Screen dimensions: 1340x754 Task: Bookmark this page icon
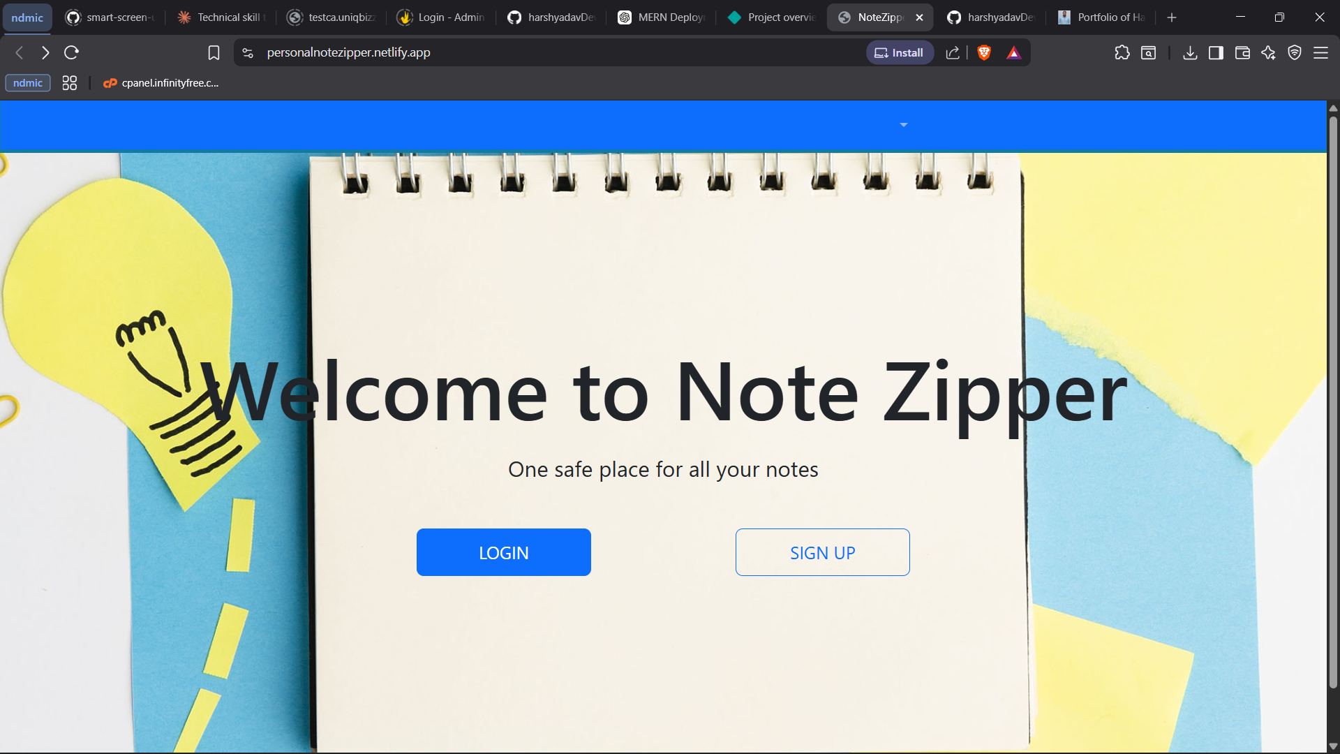pyautogui.click(x=214, y=52)
